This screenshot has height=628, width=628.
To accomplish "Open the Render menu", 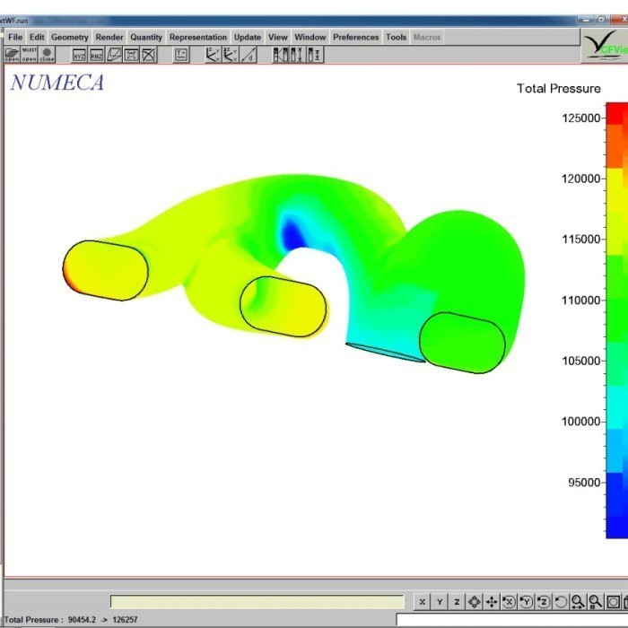I will 109,38.
